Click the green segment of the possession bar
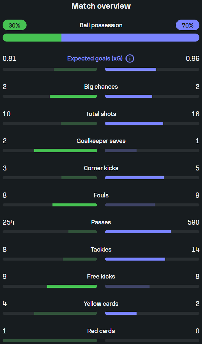This screenshot has width=202, height=344. pos(32,38)
